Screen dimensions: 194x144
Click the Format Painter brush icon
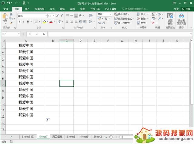pyautogui.click(x=12, y=22)
